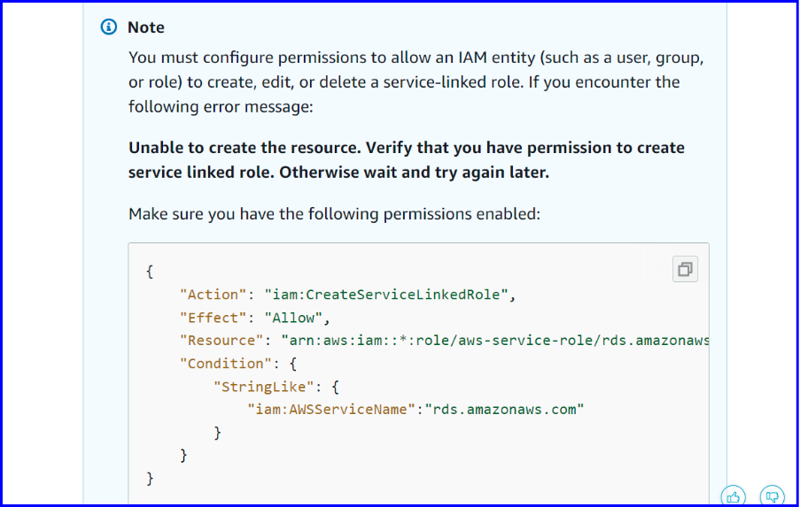The image size is (800, 507).
Task: Click the "Resource" key in the policy
Action: [222, 341]
